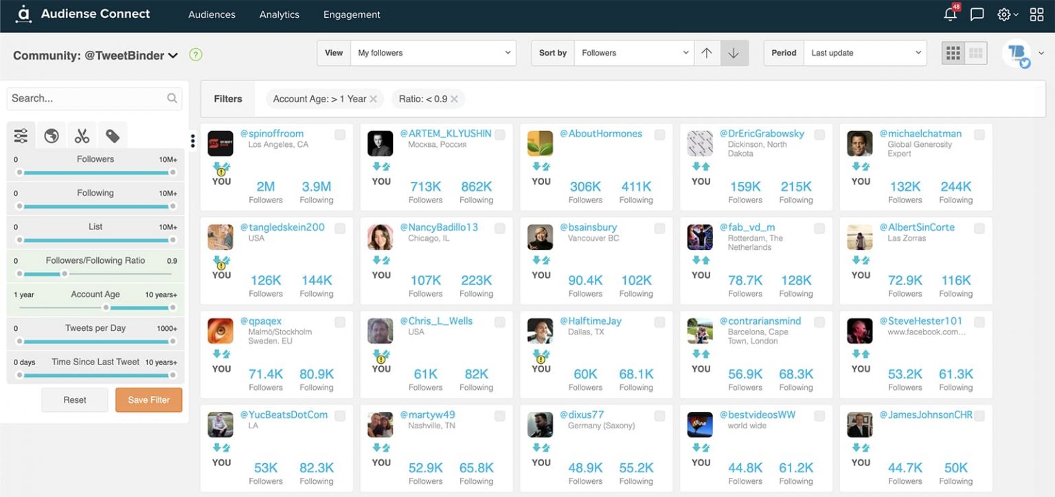Tick the checkbox on @spinoffroom's card
The image size is (1055, 497).
tap(339, 135)
